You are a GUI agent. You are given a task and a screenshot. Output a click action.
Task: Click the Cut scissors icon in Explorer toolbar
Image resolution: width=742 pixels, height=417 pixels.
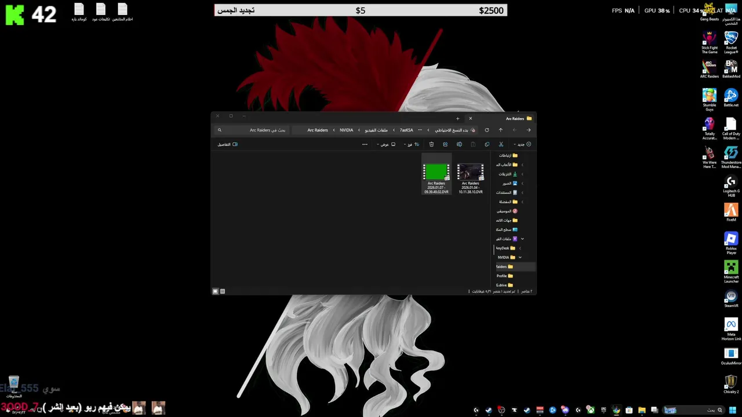(501, 144)
